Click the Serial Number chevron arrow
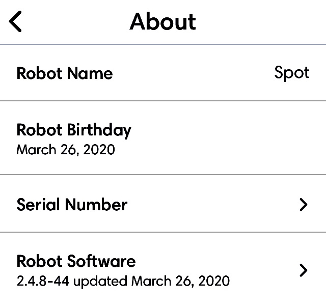 coord(304,205)
